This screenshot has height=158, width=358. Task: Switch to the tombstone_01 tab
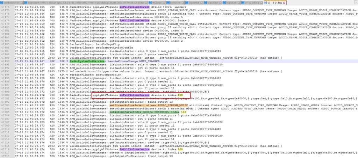coord(12,2)
